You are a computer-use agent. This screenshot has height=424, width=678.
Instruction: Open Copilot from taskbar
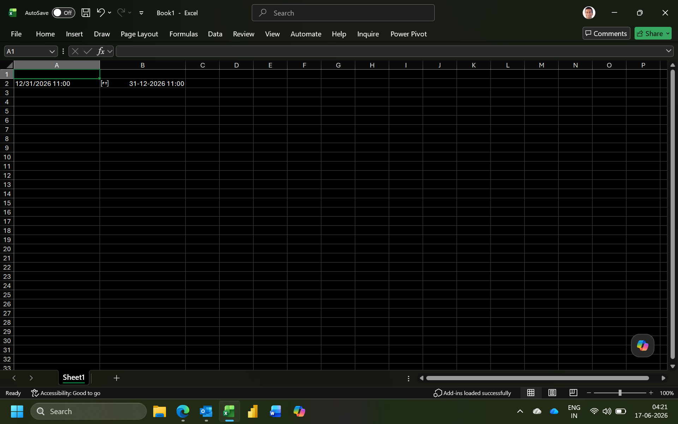(x=299, y=411)
